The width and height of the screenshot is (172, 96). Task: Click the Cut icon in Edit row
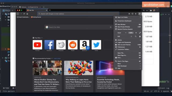131,36
